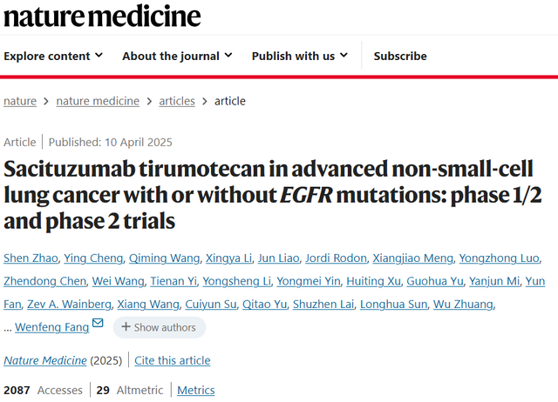Expand the Publish with us menu
This screenshot has width=558, height=402.
coord(300,56)
